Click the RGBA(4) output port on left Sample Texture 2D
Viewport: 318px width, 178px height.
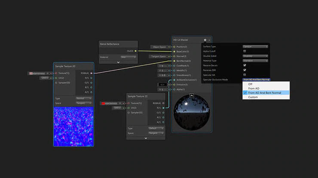[91, 73]
